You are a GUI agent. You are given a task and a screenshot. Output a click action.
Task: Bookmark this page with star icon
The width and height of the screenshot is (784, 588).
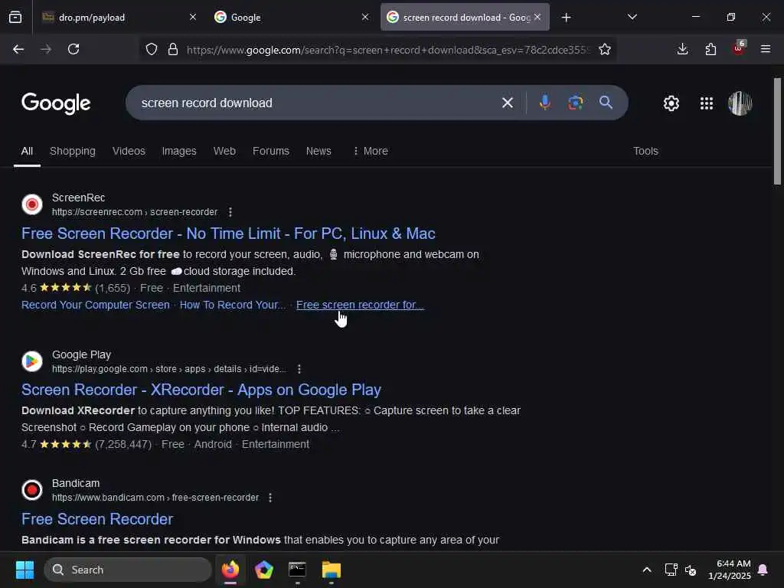605,49
